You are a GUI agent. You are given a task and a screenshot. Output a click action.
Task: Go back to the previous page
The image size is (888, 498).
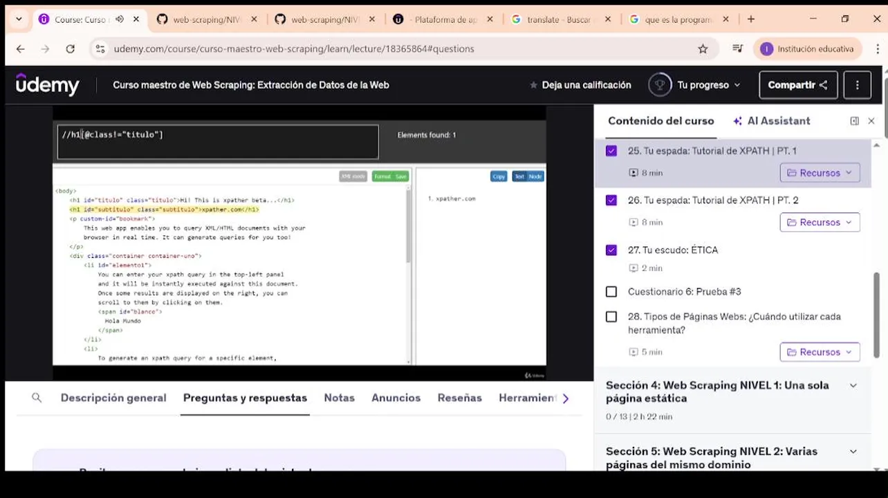click(20, 48)
